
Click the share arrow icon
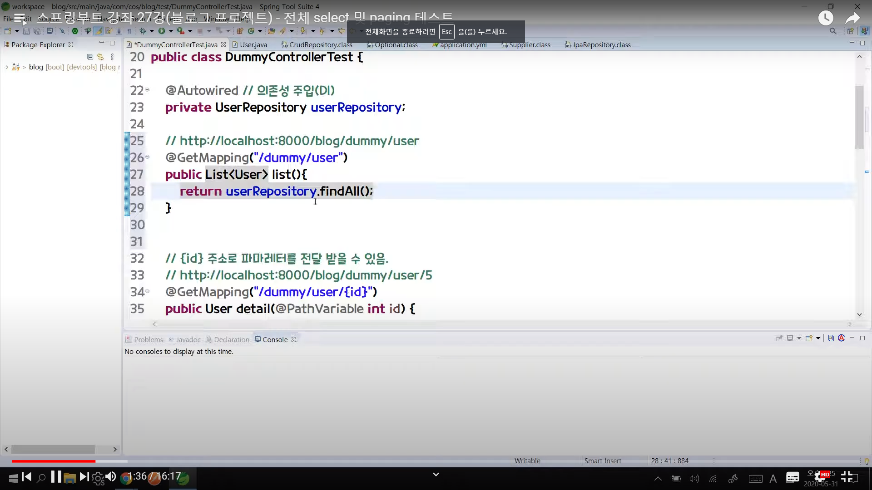[852, 18]
